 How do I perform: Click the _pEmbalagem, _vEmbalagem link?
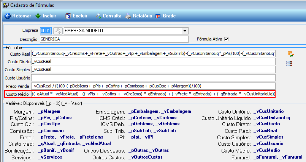click(160, 112)
